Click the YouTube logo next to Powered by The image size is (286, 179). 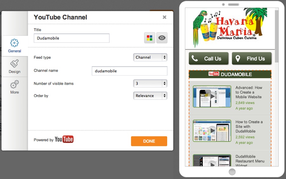pyautogui.click(x=64, y=139)
